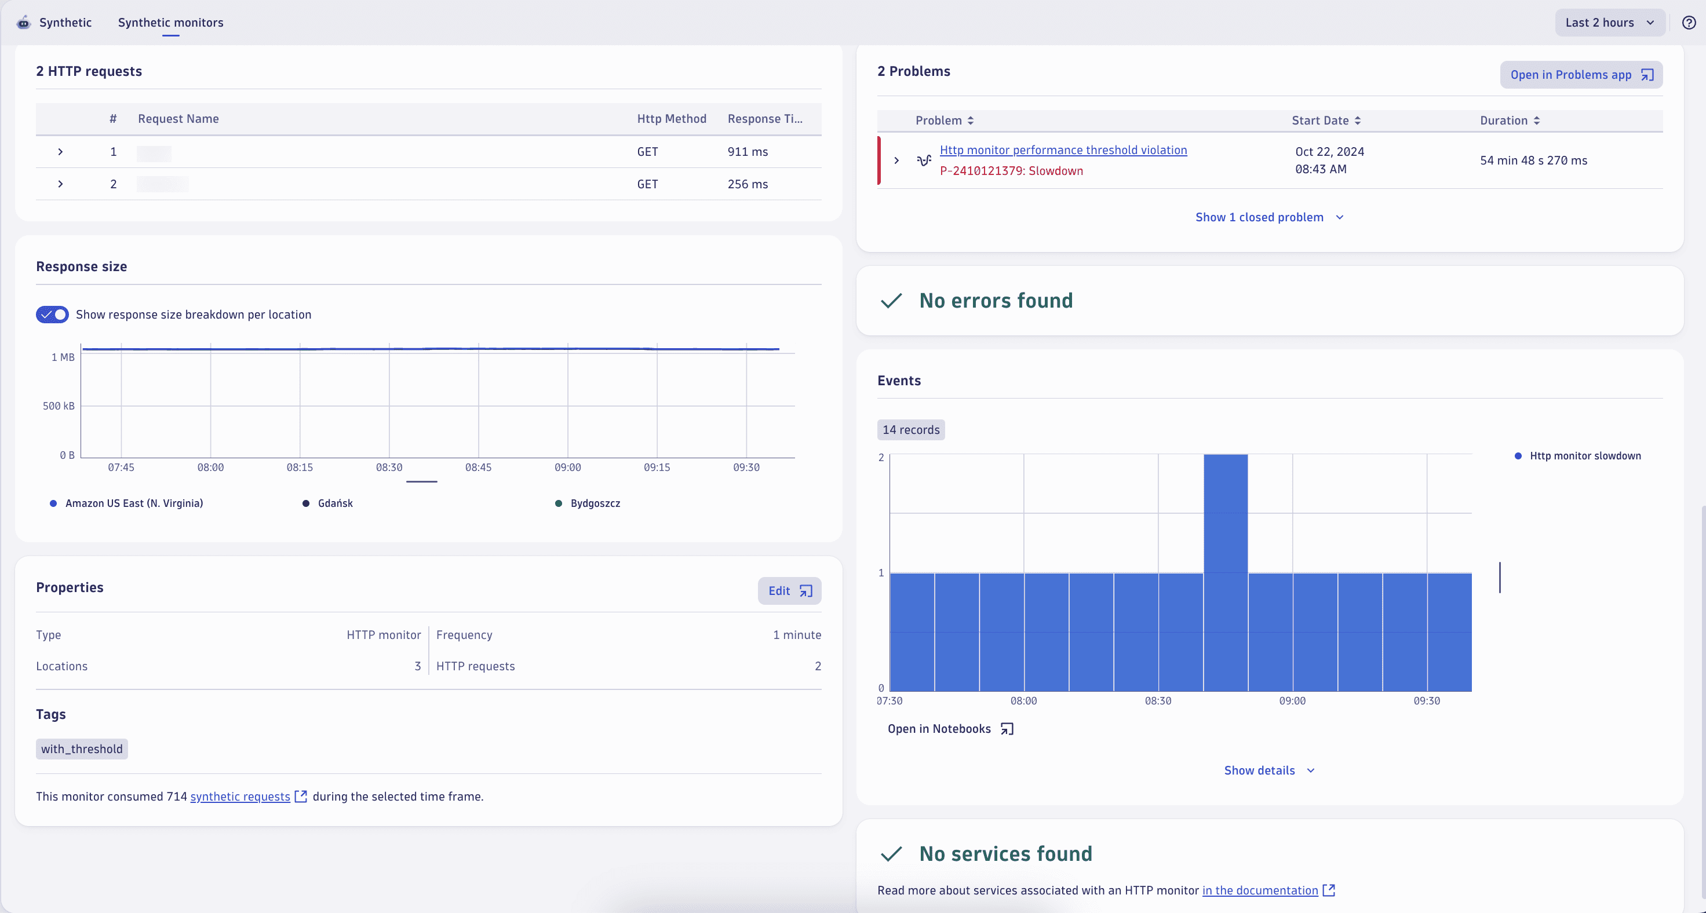Expand the first HTTP request row
The image size is (1706, 913).
point(60,150)
